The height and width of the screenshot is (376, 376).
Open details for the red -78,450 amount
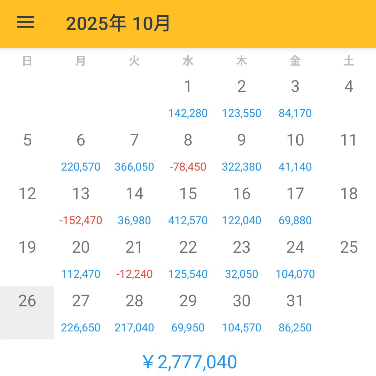pyautogui.click(x=188, y=167)
